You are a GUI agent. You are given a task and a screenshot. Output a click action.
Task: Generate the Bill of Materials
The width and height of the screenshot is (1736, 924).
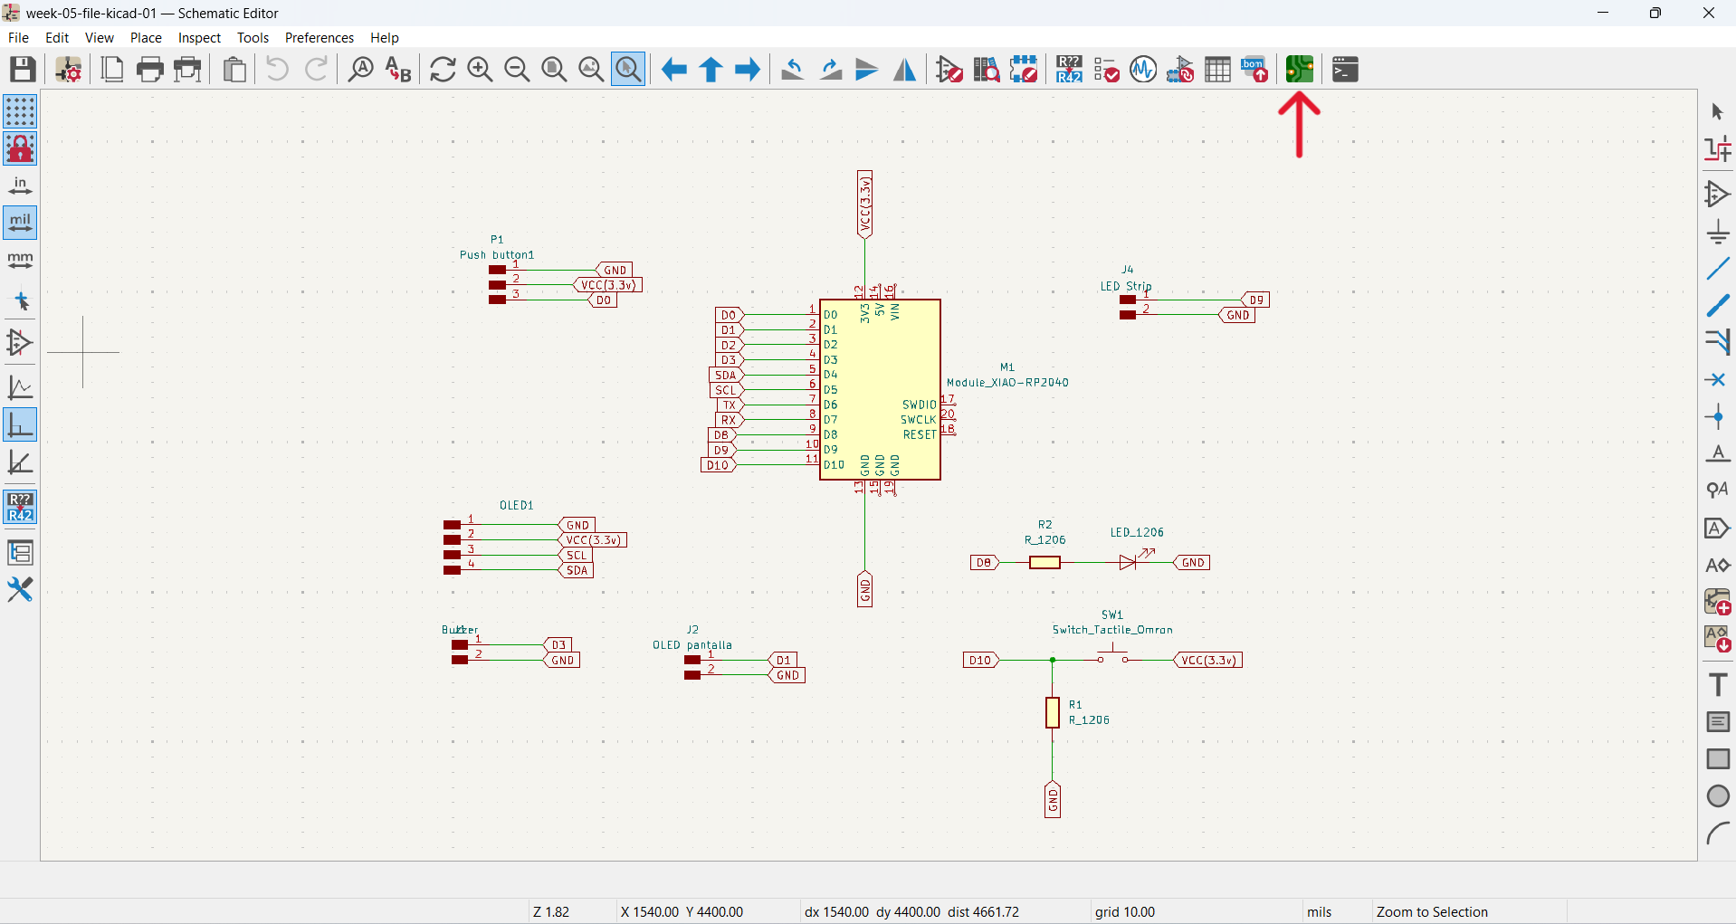tap(1254, 69)
